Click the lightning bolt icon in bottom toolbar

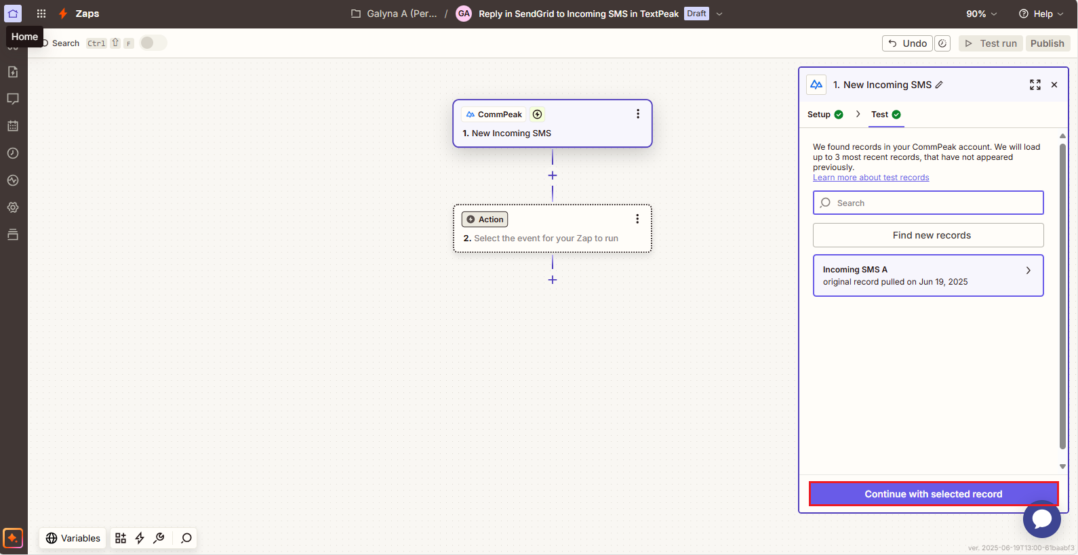(x=140, y=538)
